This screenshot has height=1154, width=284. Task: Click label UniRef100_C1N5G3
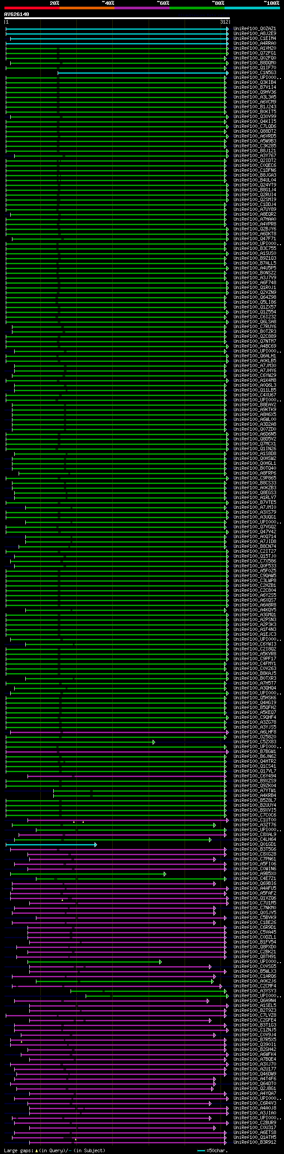point(254,72)
